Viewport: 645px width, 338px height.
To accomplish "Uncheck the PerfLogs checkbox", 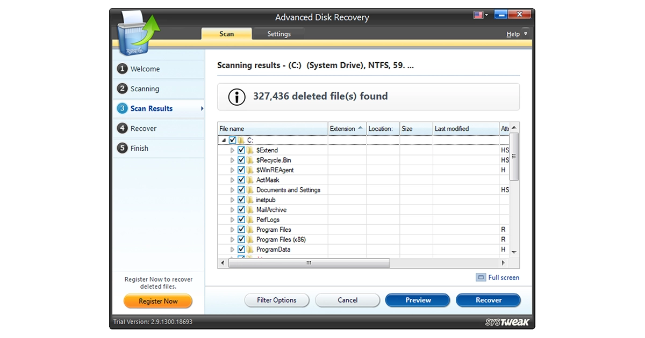I will click(241, 219).
